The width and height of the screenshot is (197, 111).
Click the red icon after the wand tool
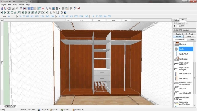[x=79, y=8]
